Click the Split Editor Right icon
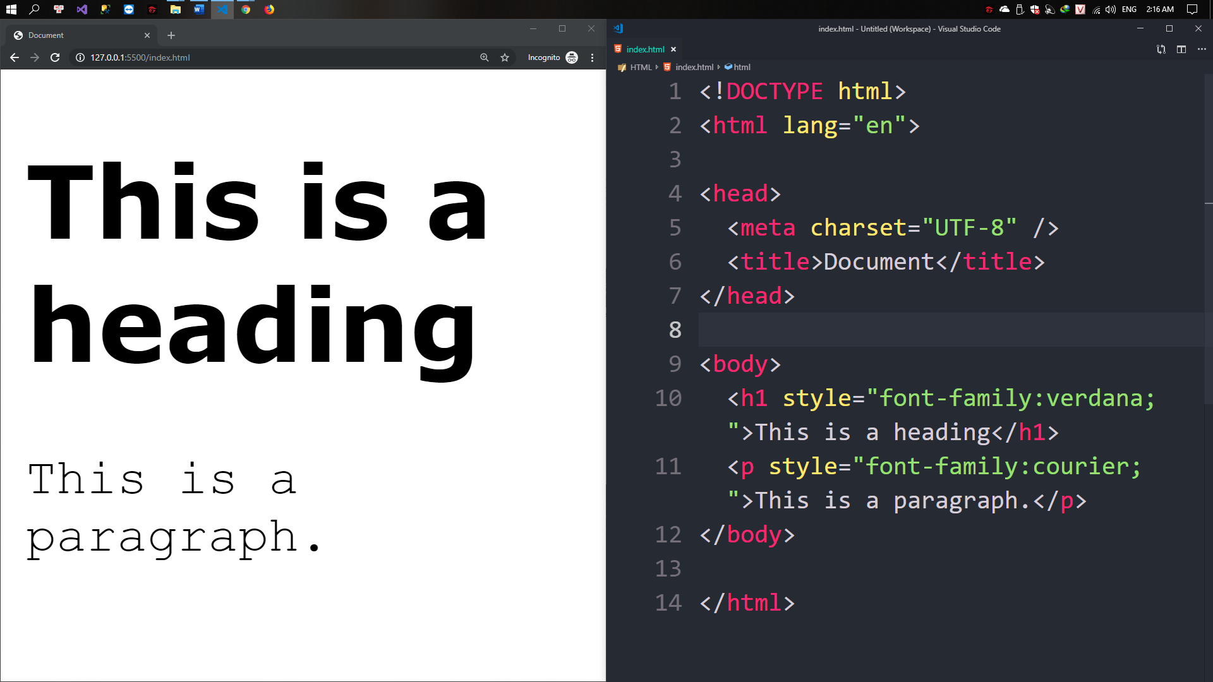The width and height of the screenshot is (1213, 682). (x=1181, y=49)
